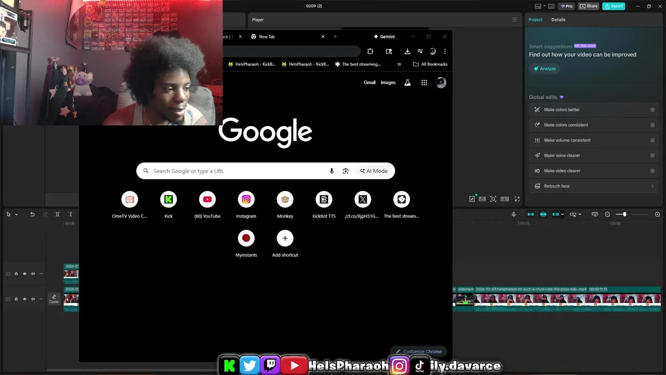This screenshot has width=666, height=375.
Task: Click the TikTok safe zone icon in player
Action: tap(472, 199)
